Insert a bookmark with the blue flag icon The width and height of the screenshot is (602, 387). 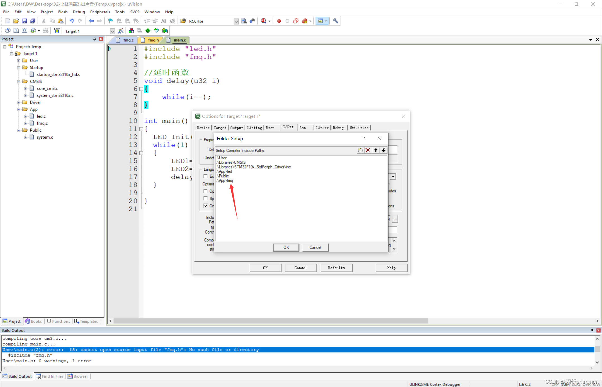coord(110,21)
